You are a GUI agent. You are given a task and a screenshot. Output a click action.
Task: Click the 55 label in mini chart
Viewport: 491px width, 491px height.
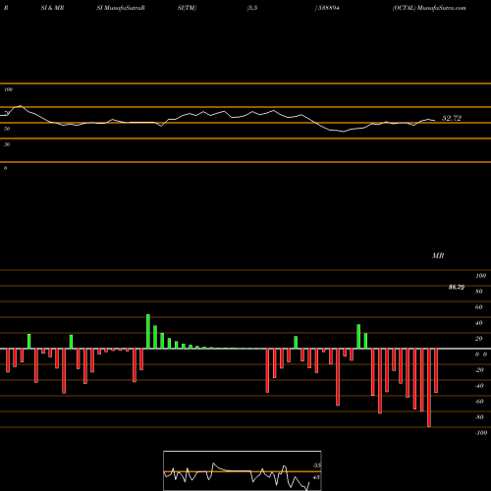317,465
